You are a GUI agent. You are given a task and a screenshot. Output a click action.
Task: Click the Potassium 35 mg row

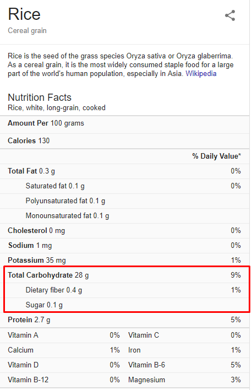(125, 260)
